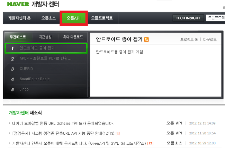Image resolution: width=225 pixels, height=152 pixels.
Task: Read the 네이버 모바일앱 연동 URL Scheme news
Action: pos(63,123)
